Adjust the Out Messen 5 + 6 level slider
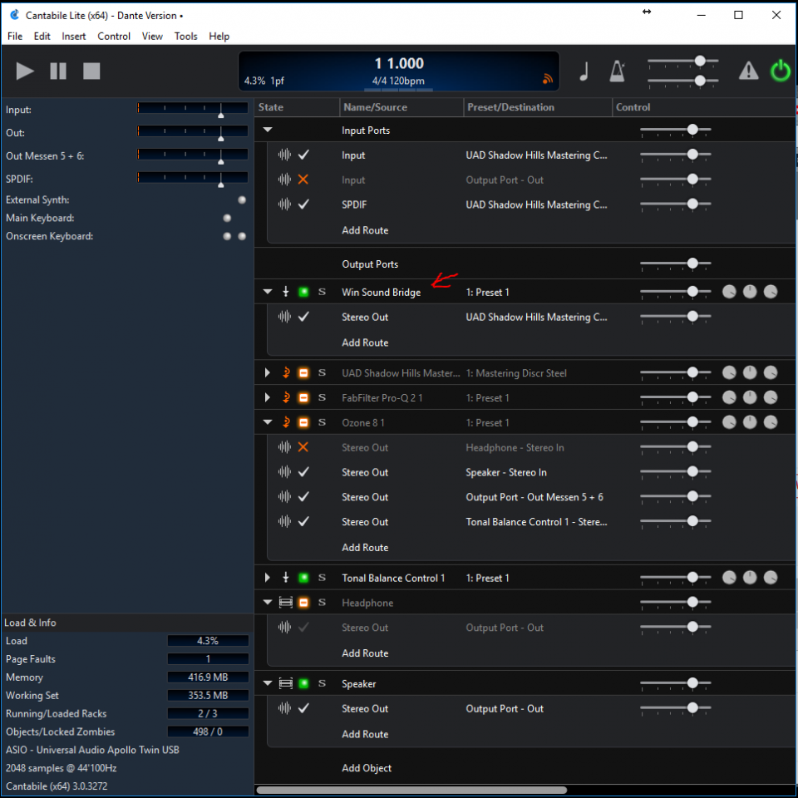798x798 pixels. tap(192, 155)
